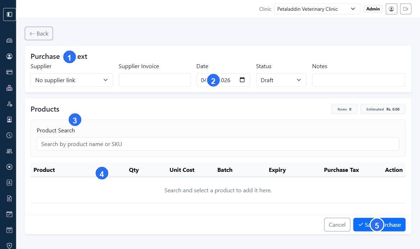
Task: Click the Product column header
Action: tap(44, 170)
